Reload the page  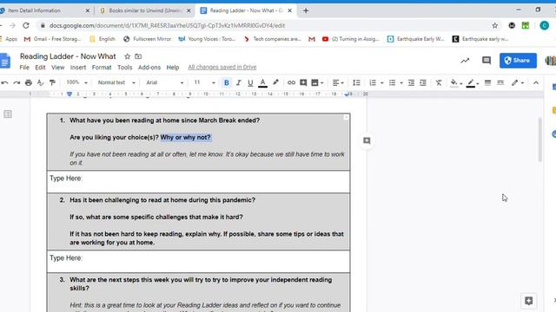[26, 25]
